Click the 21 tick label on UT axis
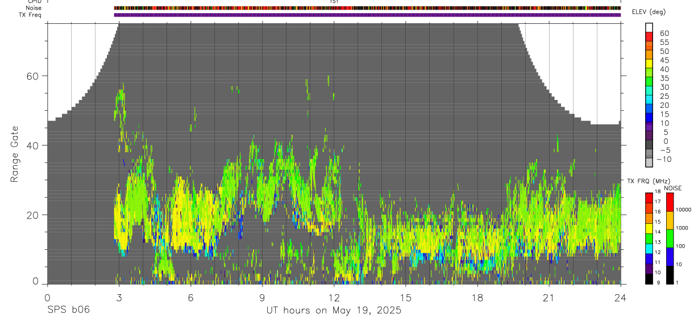The width and height of the screenshot is (698, 322). tap(549, 298)
